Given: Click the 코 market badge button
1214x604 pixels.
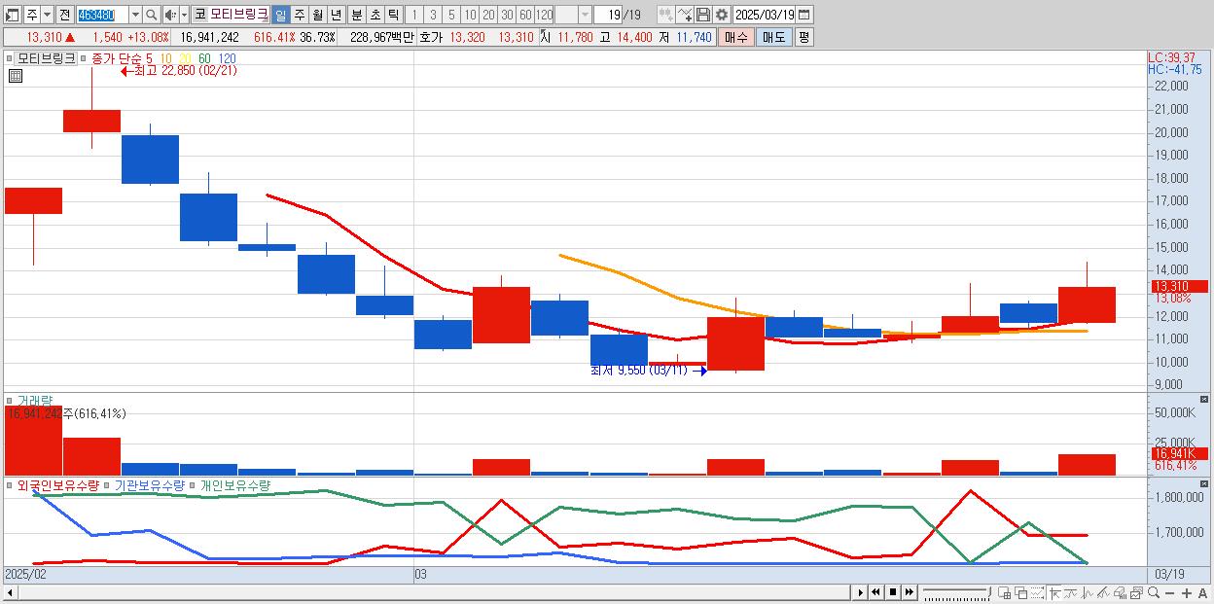Looking at the screenshot, I should click(x=199, y=15).
